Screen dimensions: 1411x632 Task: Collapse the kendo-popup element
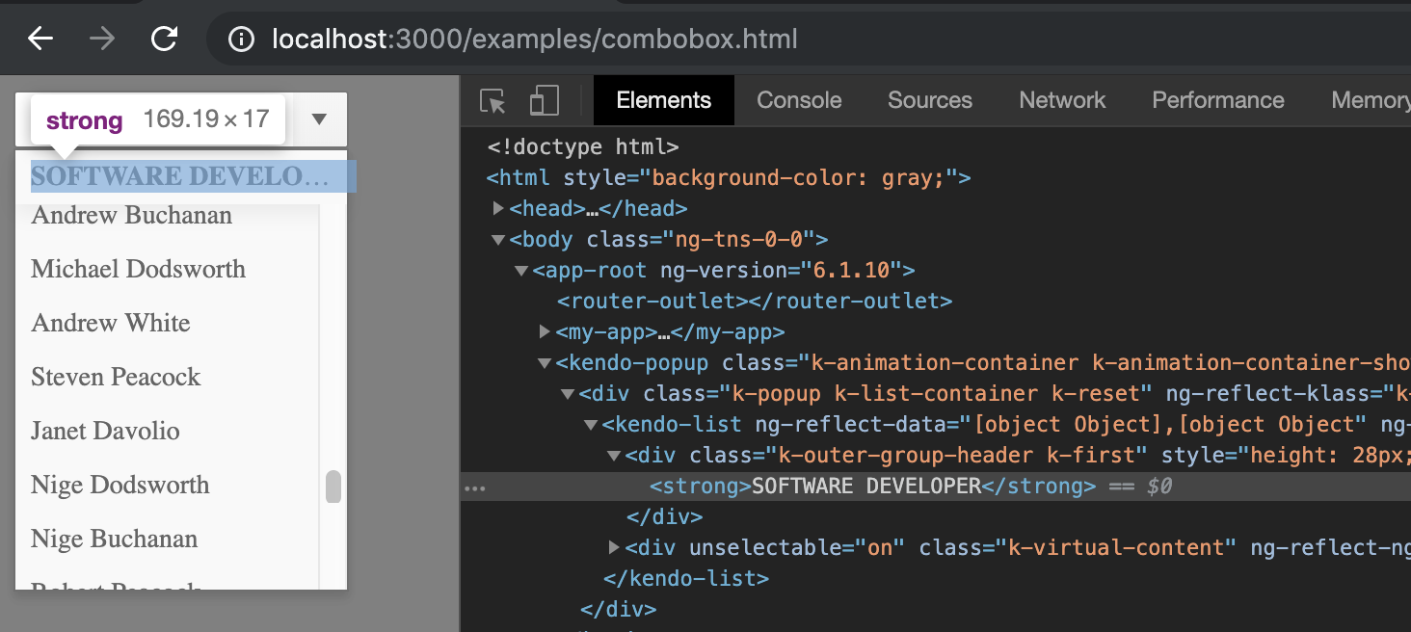[x=545, y=362]
